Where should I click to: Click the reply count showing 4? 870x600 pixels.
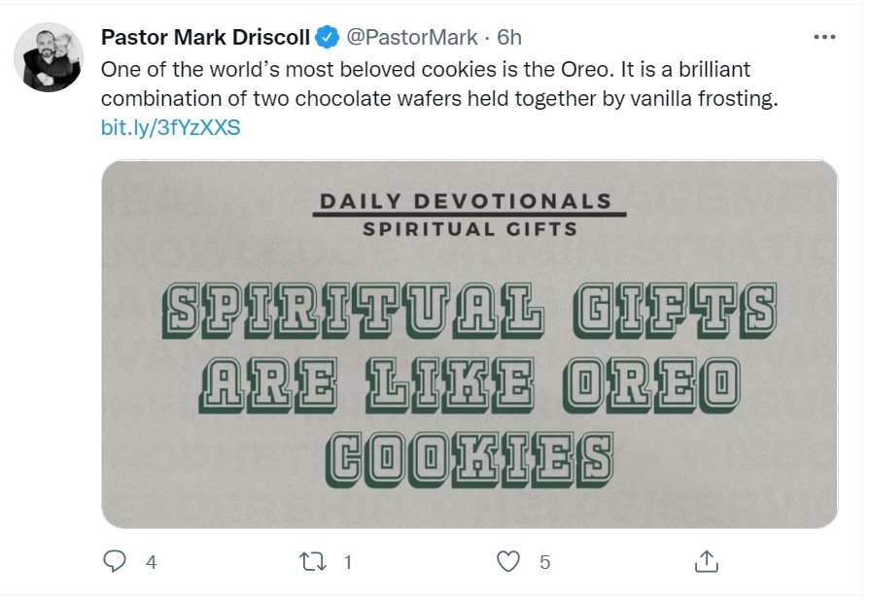pyautogui.click(x=151, y=561)
